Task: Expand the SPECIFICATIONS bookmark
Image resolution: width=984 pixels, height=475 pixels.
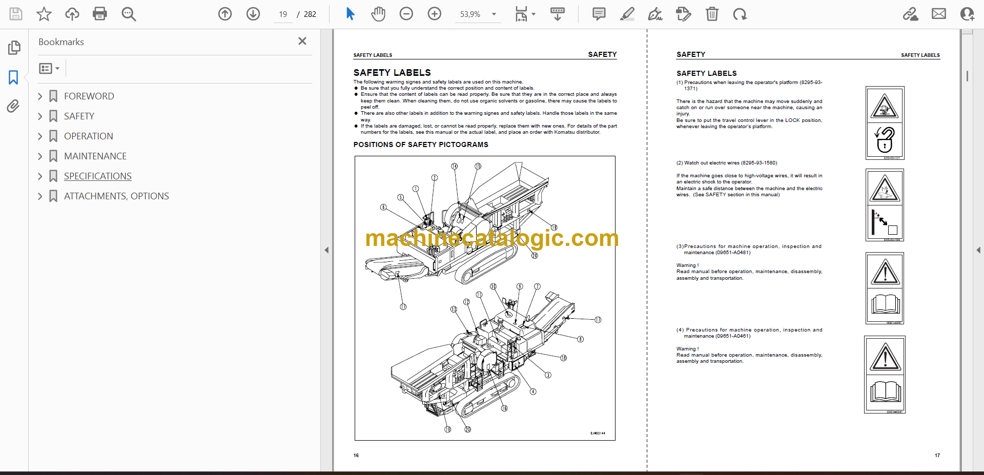Action: [40, 176]
